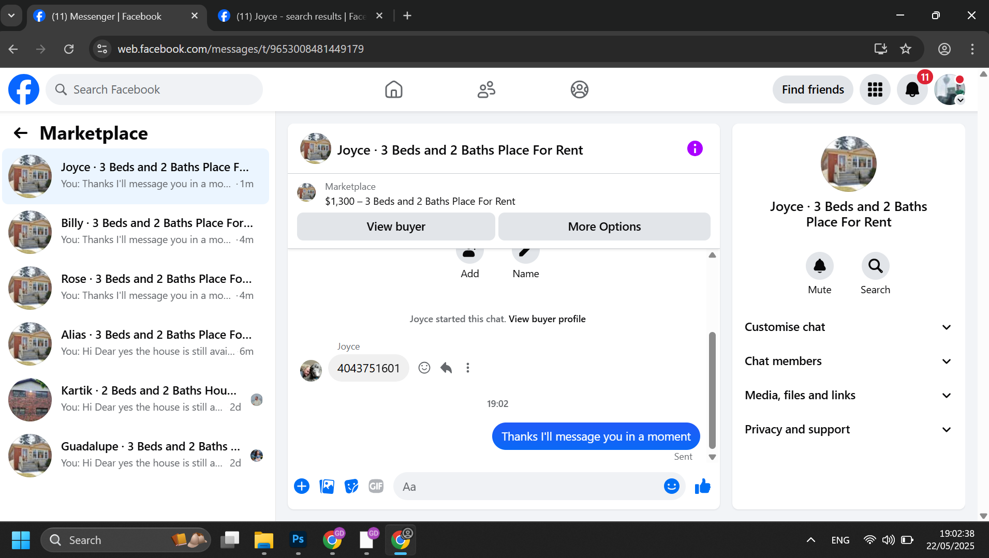Open a new browser tab
The image size is (989, 558).
(x=407, y=16)
